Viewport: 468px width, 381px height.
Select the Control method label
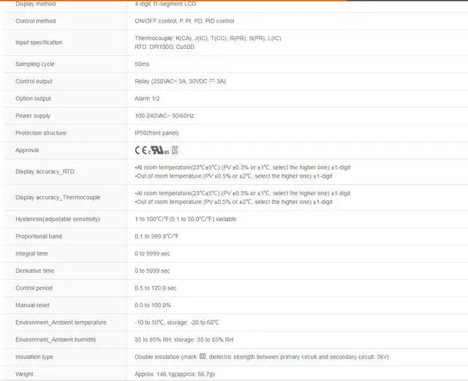click(35, 21)
